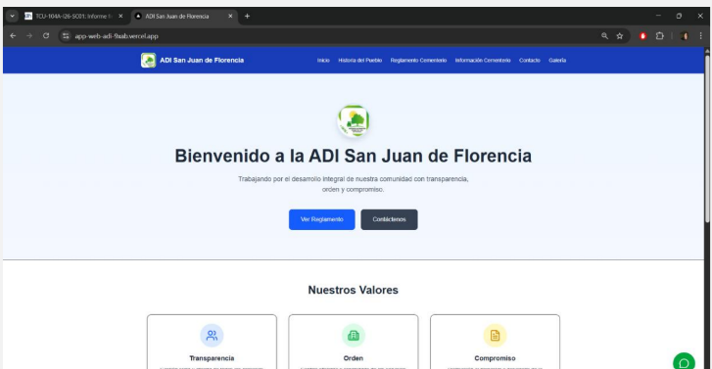The image size is (712, 369).
Task: Click the Compromiso document icon
Action: [495, 336]
